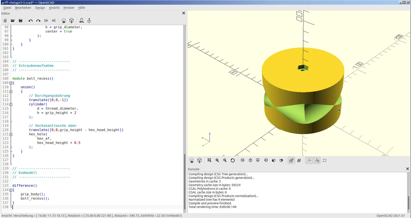Run Preview from the viewer toolbar

coord(192,160)
